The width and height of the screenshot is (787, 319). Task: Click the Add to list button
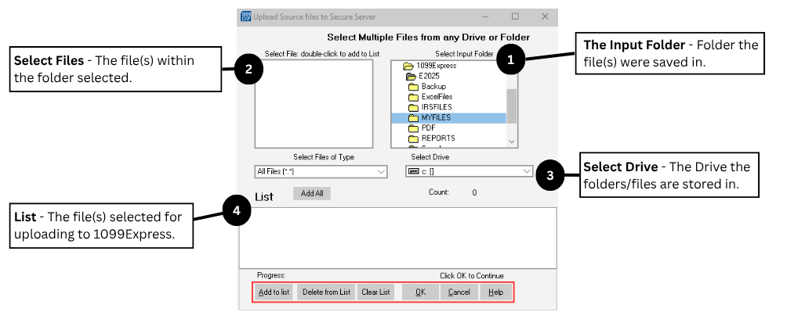(x=274, y=292)
